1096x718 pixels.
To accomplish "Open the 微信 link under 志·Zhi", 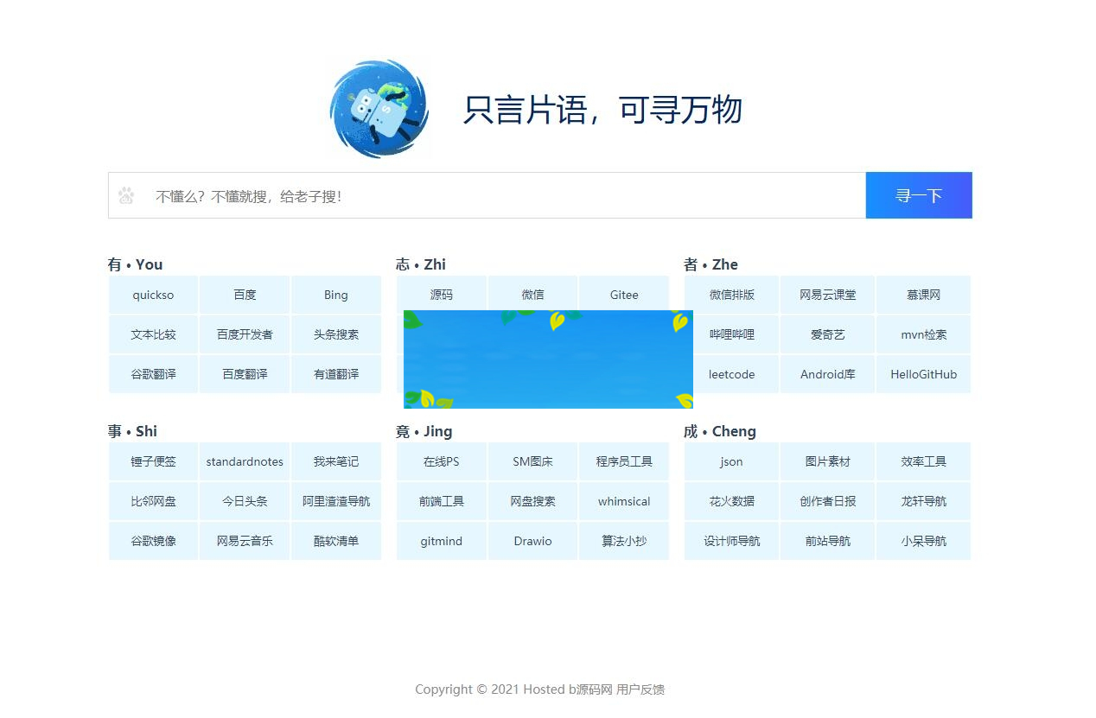I will point(532,295).
